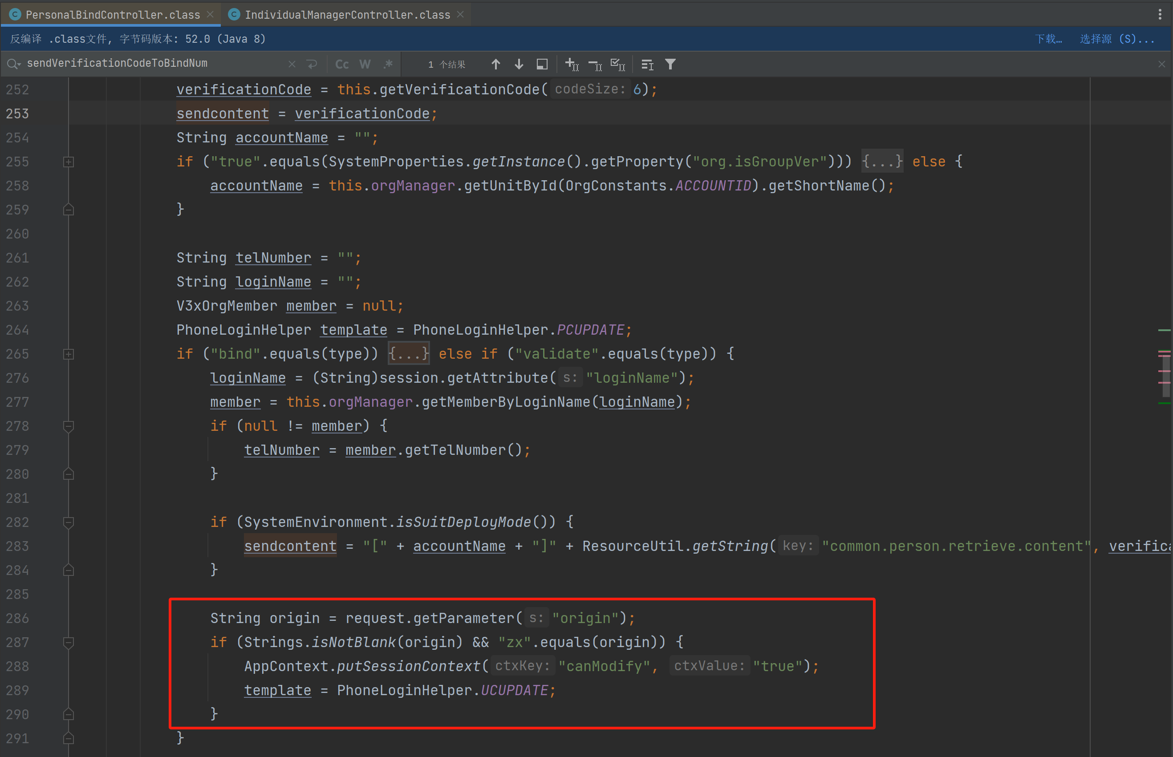Viewport: 1173px width, 757px height.
Task: Open search filter funnel icon
Action: (x=670, y=65)
